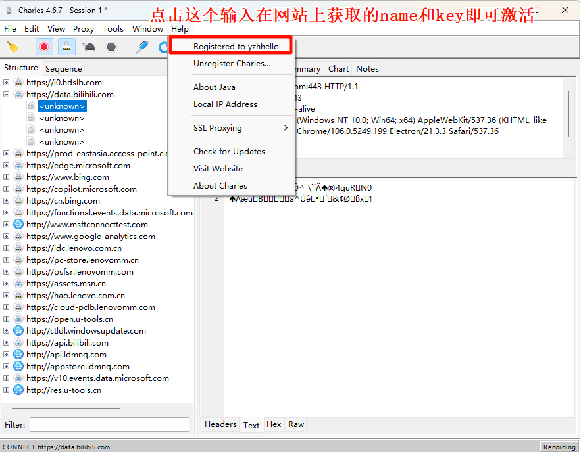Collapse the https://data.bilibili.com tree node

pos(7,95)
